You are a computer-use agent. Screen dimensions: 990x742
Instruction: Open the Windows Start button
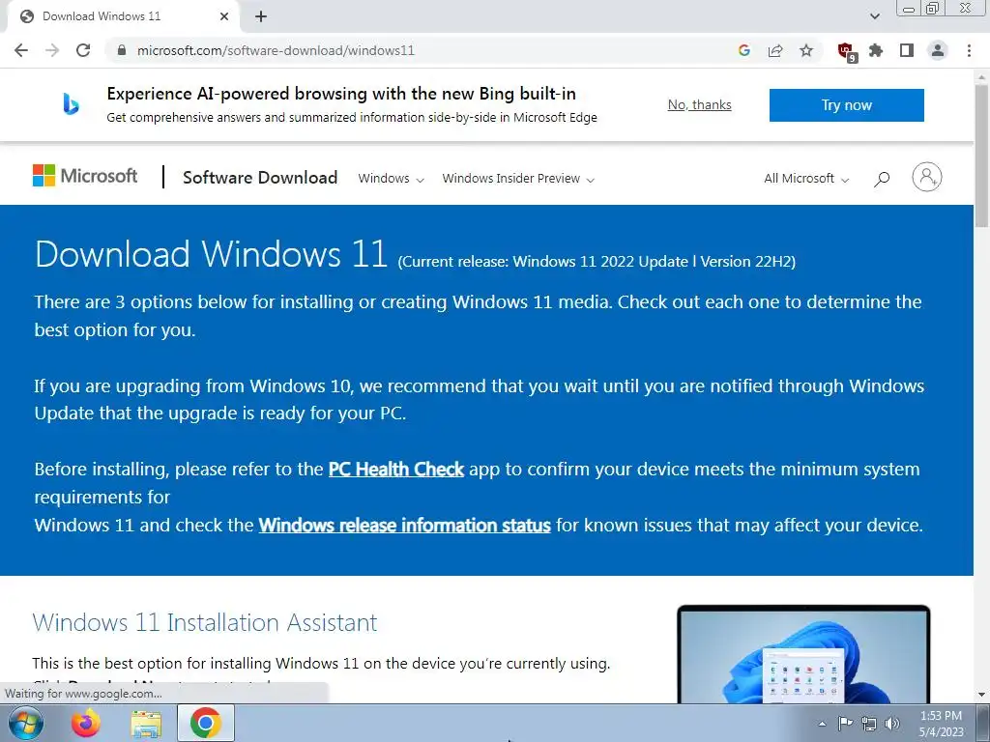coord(26,723)
